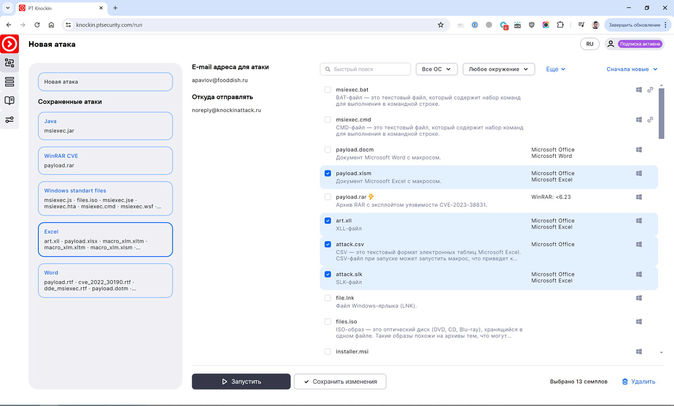
Task: Check the payload.docm checkbox
Action: pos(328,150)
